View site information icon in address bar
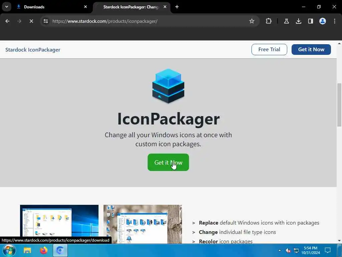342x257 pixels. 45,21
